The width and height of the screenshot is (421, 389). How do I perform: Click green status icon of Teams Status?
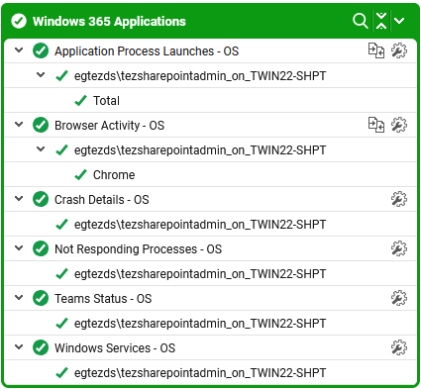(x=41, y=298)
